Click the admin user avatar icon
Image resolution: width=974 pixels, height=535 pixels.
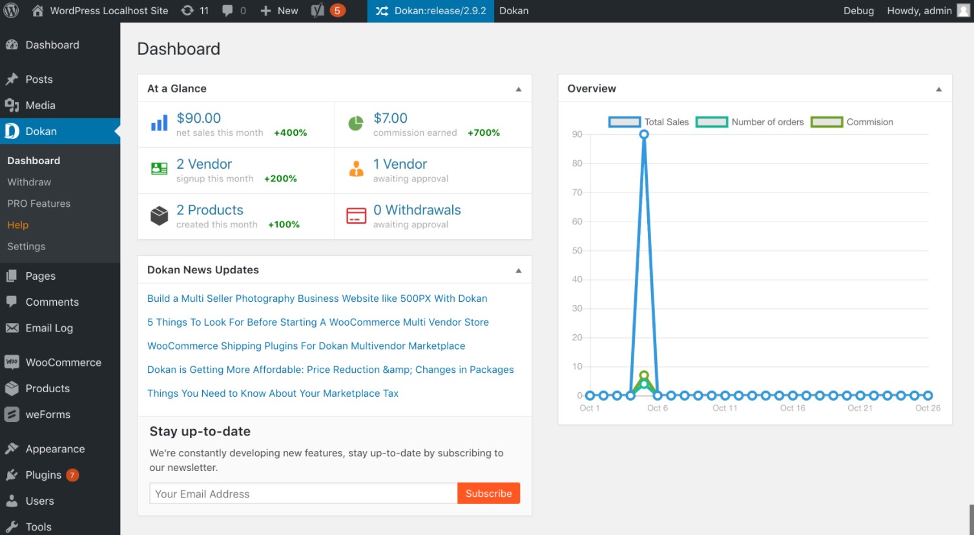pos(963,11)
